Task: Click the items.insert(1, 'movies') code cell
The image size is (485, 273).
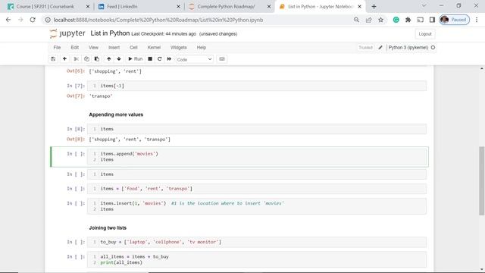Action: click(x=257, y=206)
